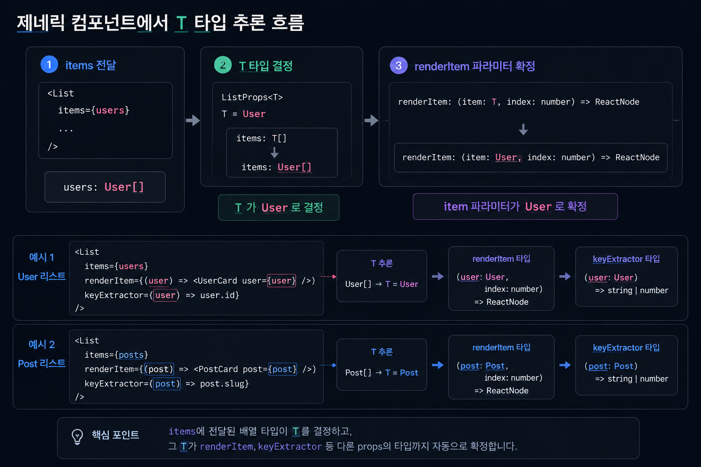Screen dimensions: 701x467
Task: Click the renderItem signature with 'item: T'
Action: click(x=518, y=102)
